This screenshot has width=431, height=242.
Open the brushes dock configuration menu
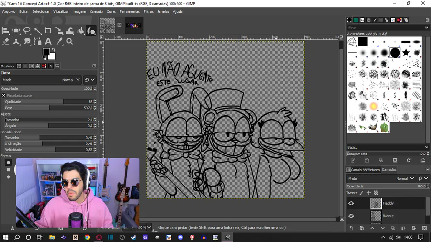coord(427,20)
